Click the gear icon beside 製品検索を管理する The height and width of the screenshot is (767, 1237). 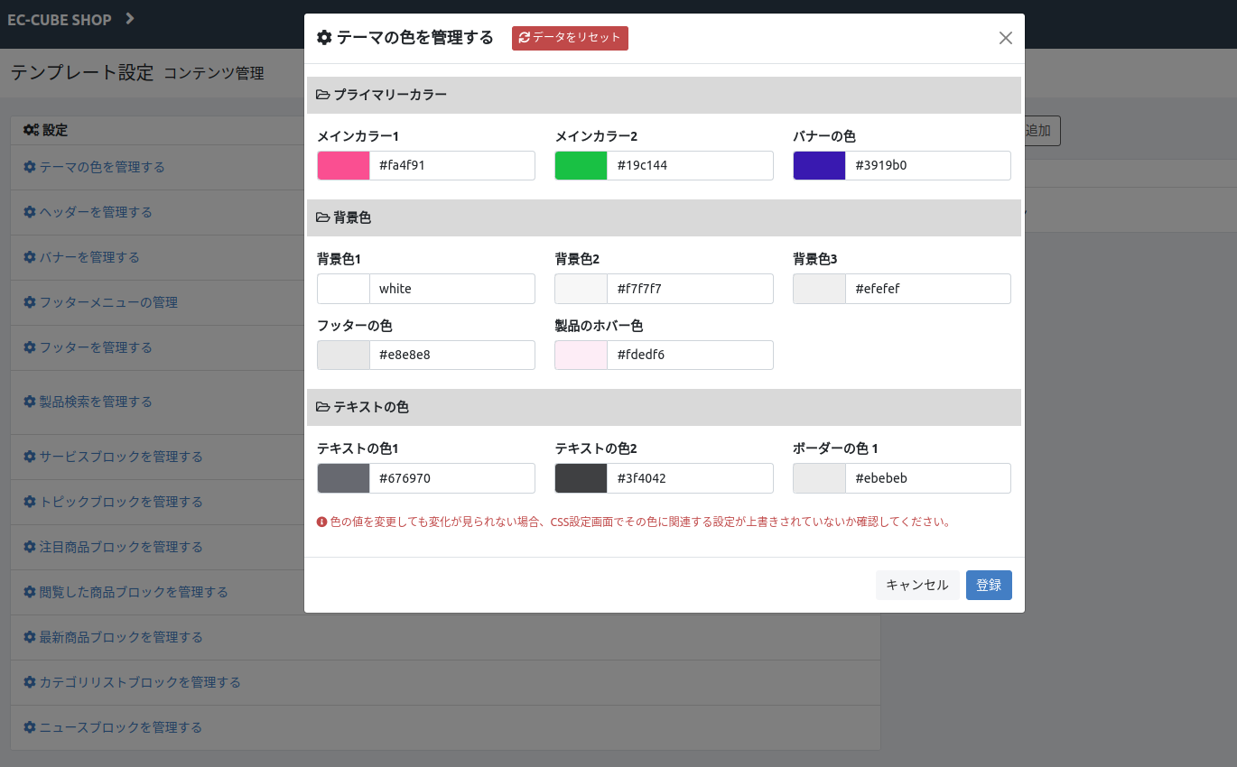[x=30, y=402]
